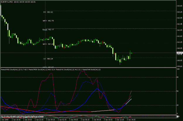Click the Period M30 Stoch(14,3,3) indicator label
183x121 pixels.
point(38,70)
